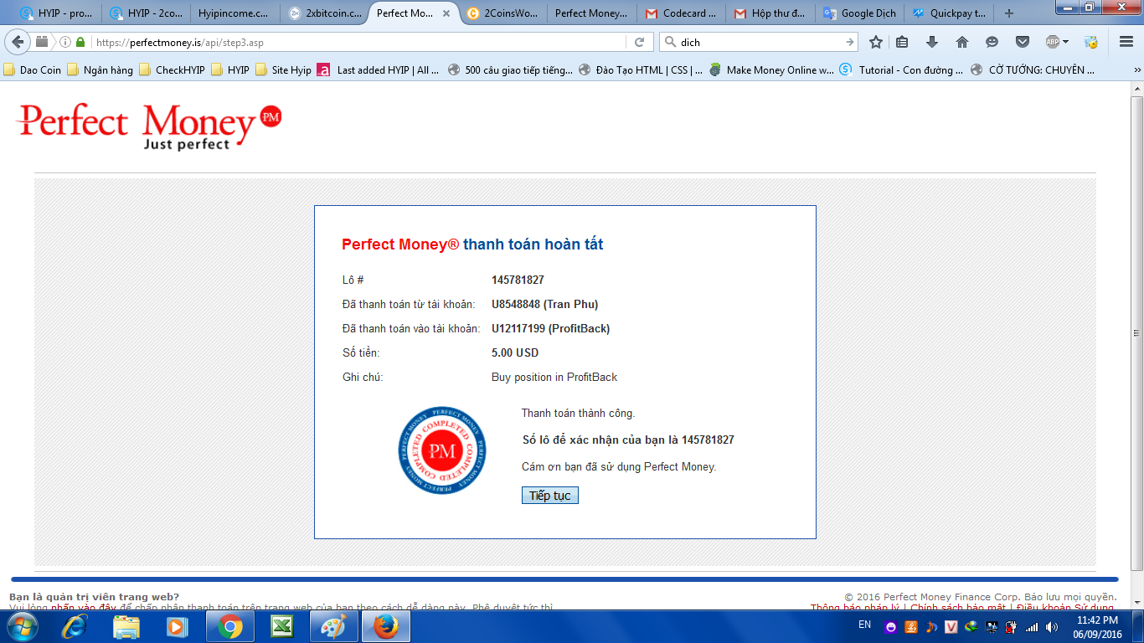The height and width of the screenshot is (643, 1144).
Task: Open the Firefox hamburger menu
Action: pos(1126,42)
